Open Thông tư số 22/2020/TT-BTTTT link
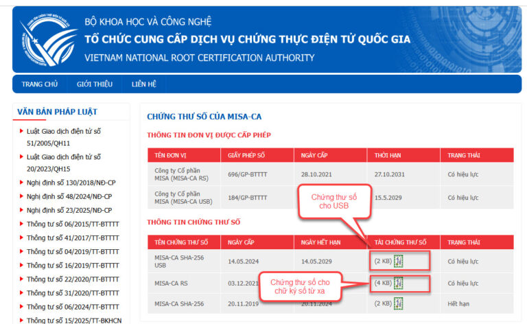This screenshot has height=324, width=527. tap(73, 279)
